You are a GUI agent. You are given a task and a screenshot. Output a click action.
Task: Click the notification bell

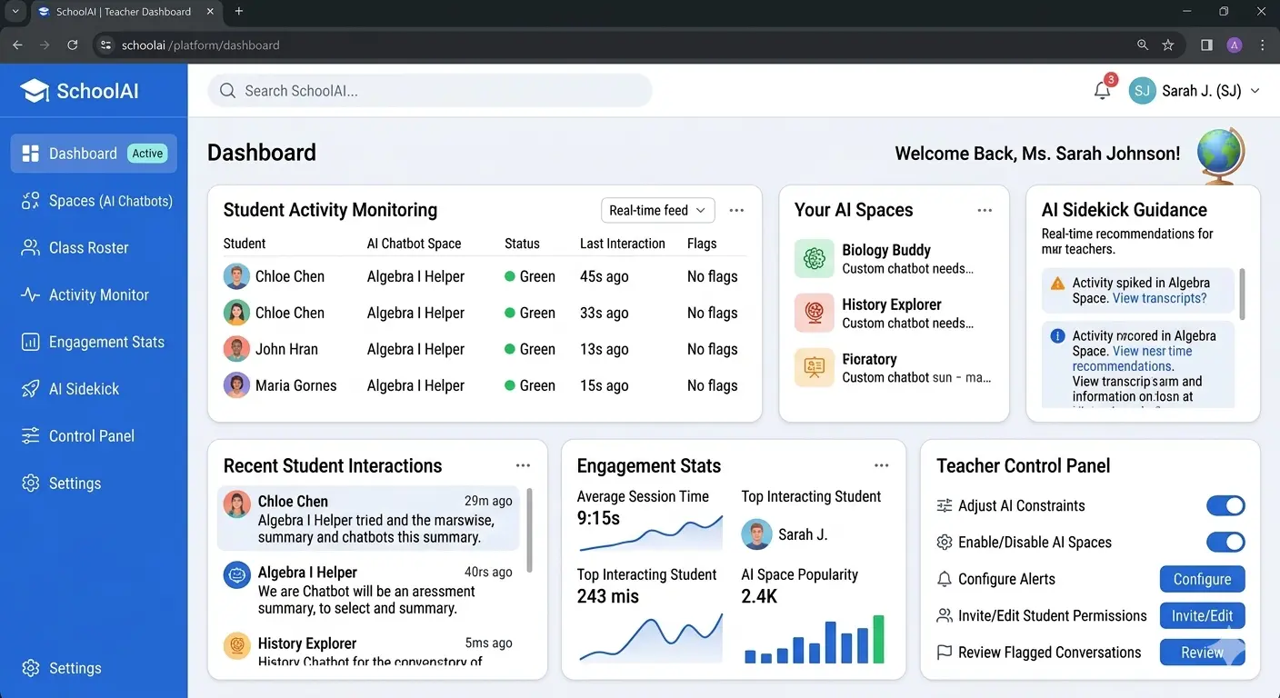1102,90
